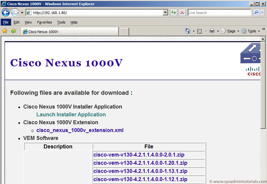Download cisco-vem-v130-4.2.1.1.4.0.0-1.13.1.zip
The width and height of the screenshot is (267, 184).
[140, 171]
